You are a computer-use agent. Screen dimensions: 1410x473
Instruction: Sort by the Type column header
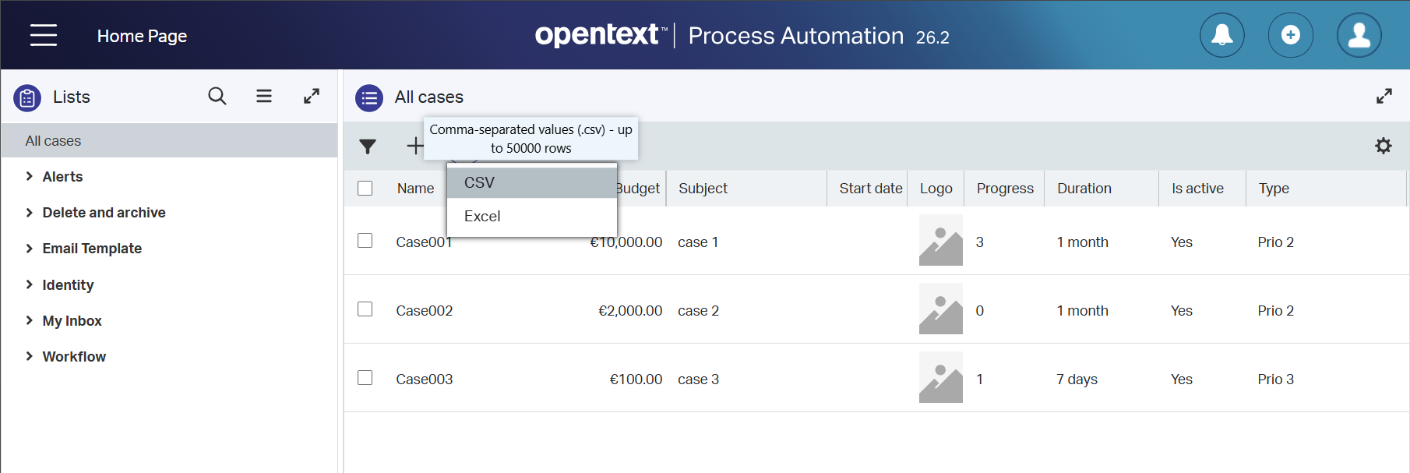[1274, 189]
